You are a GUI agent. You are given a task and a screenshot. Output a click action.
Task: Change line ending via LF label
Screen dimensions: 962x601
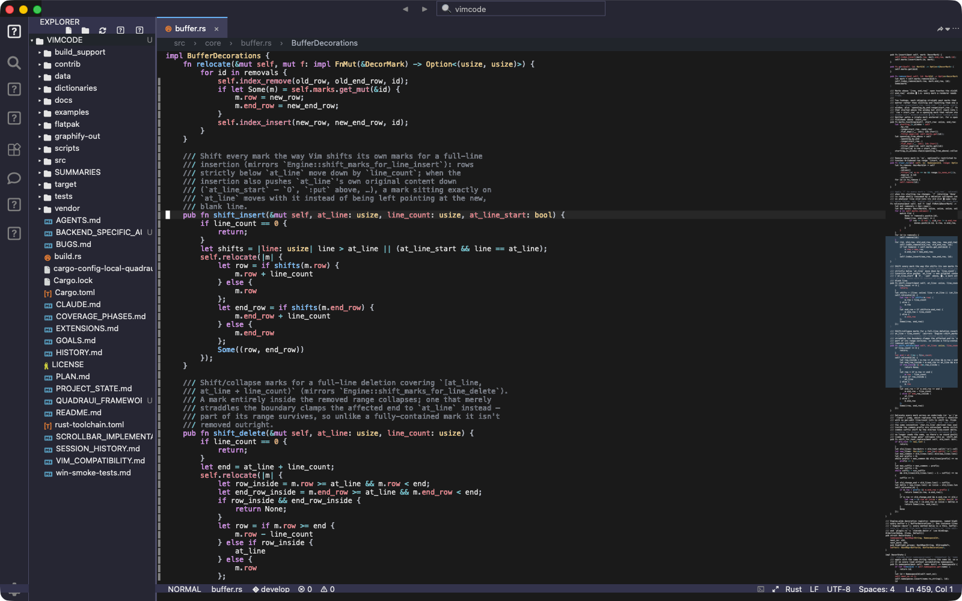(x=814, y=589)
